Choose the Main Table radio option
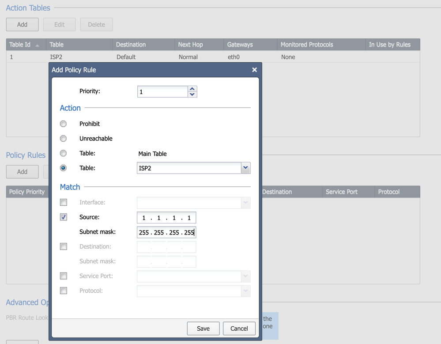441x344 pixels. click(x=64, y=153)
